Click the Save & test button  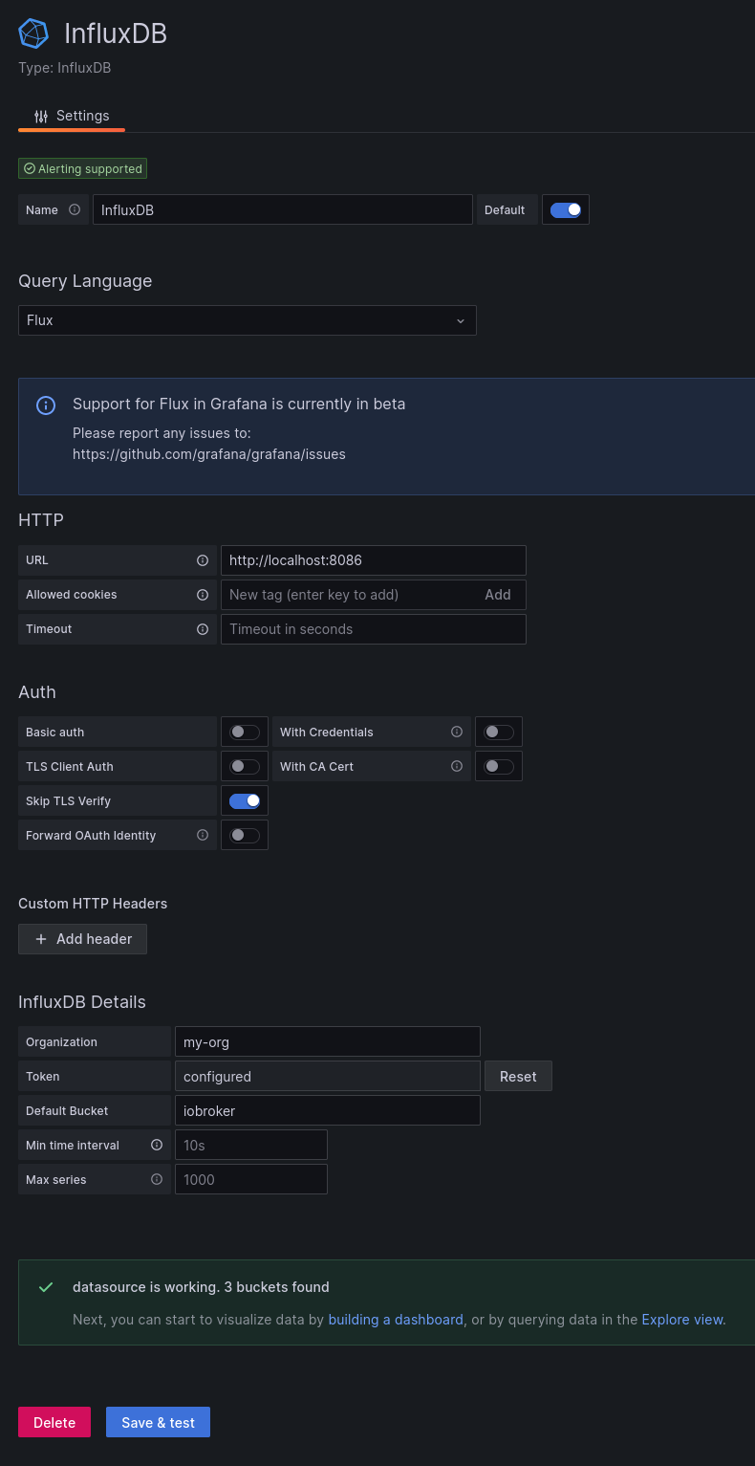tap(158, 1422)
